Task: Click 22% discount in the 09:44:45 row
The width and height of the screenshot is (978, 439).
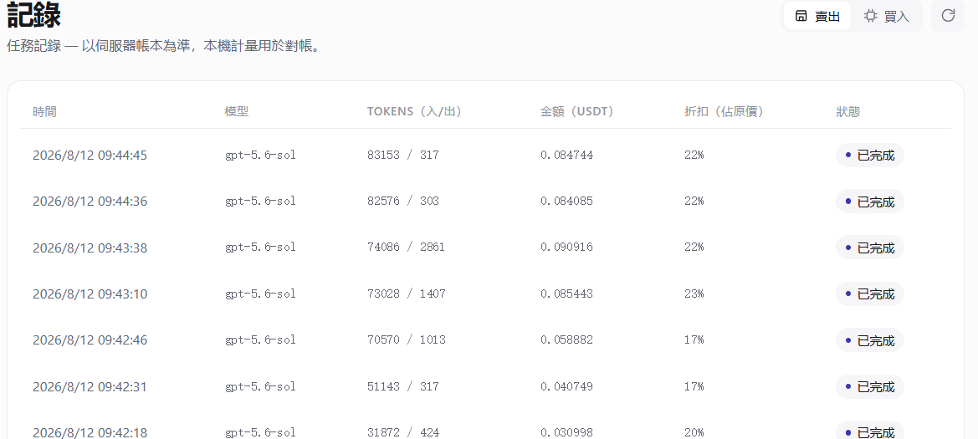Action: (694, 156)
